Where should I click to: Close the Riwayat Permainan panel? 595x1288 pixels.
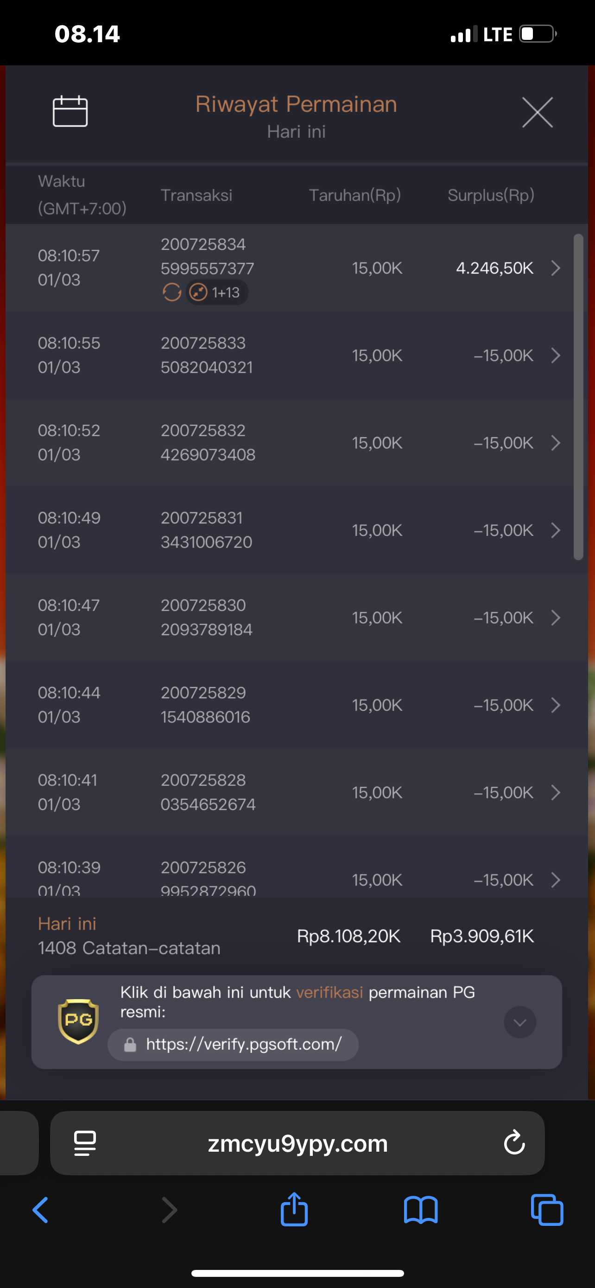click(x=537, y=113)
